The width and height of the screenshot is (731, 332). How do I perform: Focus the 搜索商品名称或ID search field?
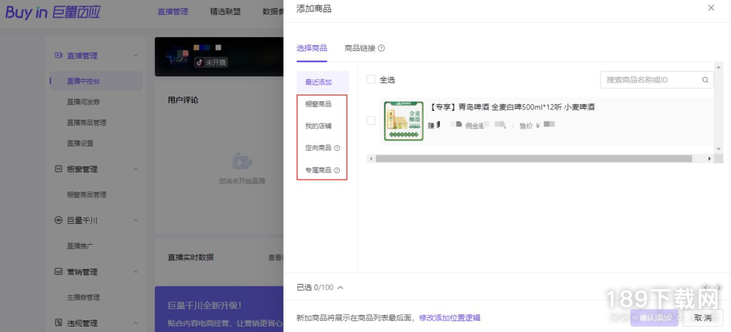click(x=657, y=80)
